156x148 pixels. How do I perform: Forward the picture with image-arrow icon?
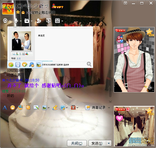pyautogui.click(x=38, y=65)
